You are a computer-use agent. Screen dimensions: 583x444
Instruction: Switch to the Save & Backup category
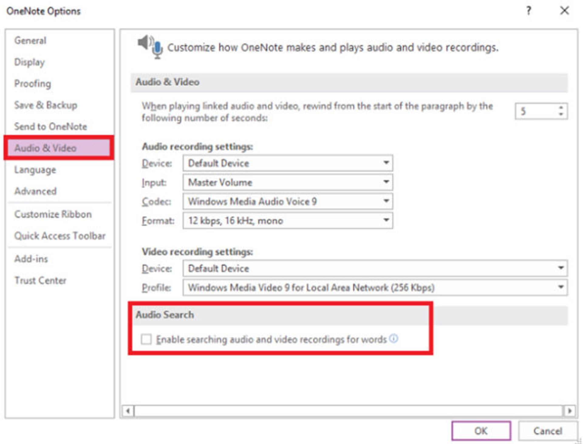click(46, 105)
